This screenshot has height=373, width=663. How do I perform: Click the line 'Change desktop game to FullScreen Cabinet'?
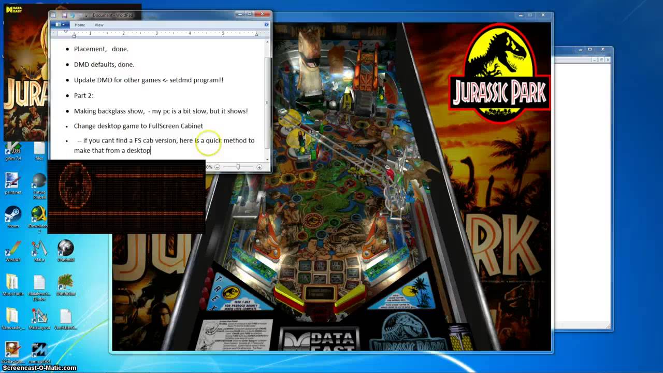(x=138, y=126)
